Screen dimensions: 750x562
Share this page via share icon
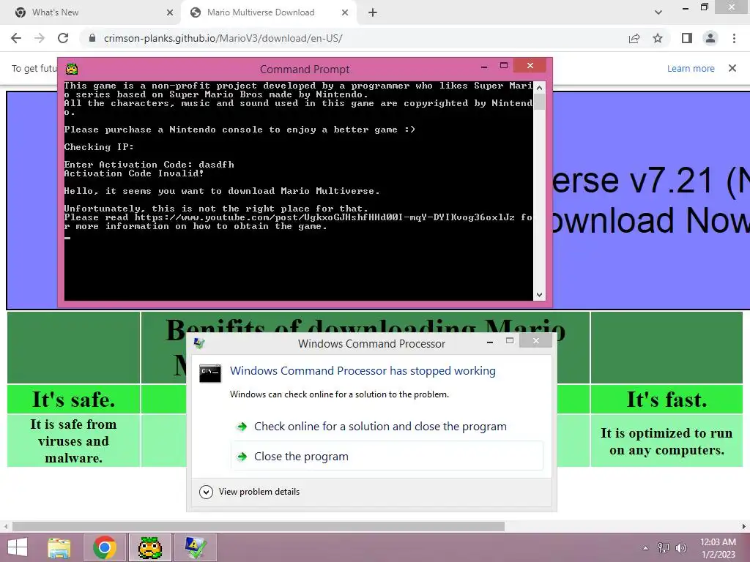pos(634,38)
